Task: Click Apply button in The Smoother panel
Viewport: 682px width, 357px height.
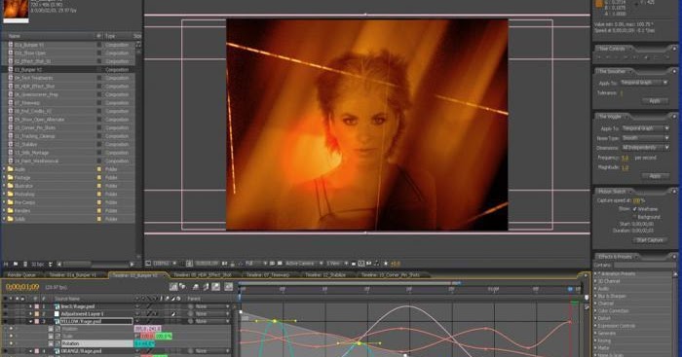Action: (x=655, y=101)
